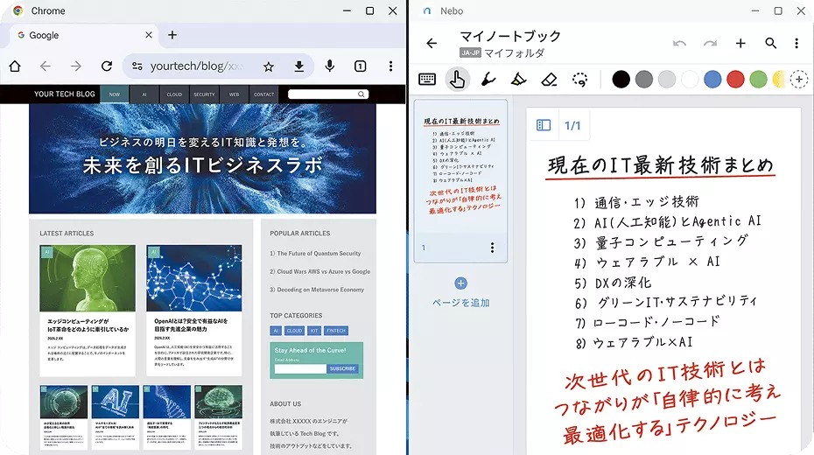Open site info icon in address bar

click(x=137, y=66)
